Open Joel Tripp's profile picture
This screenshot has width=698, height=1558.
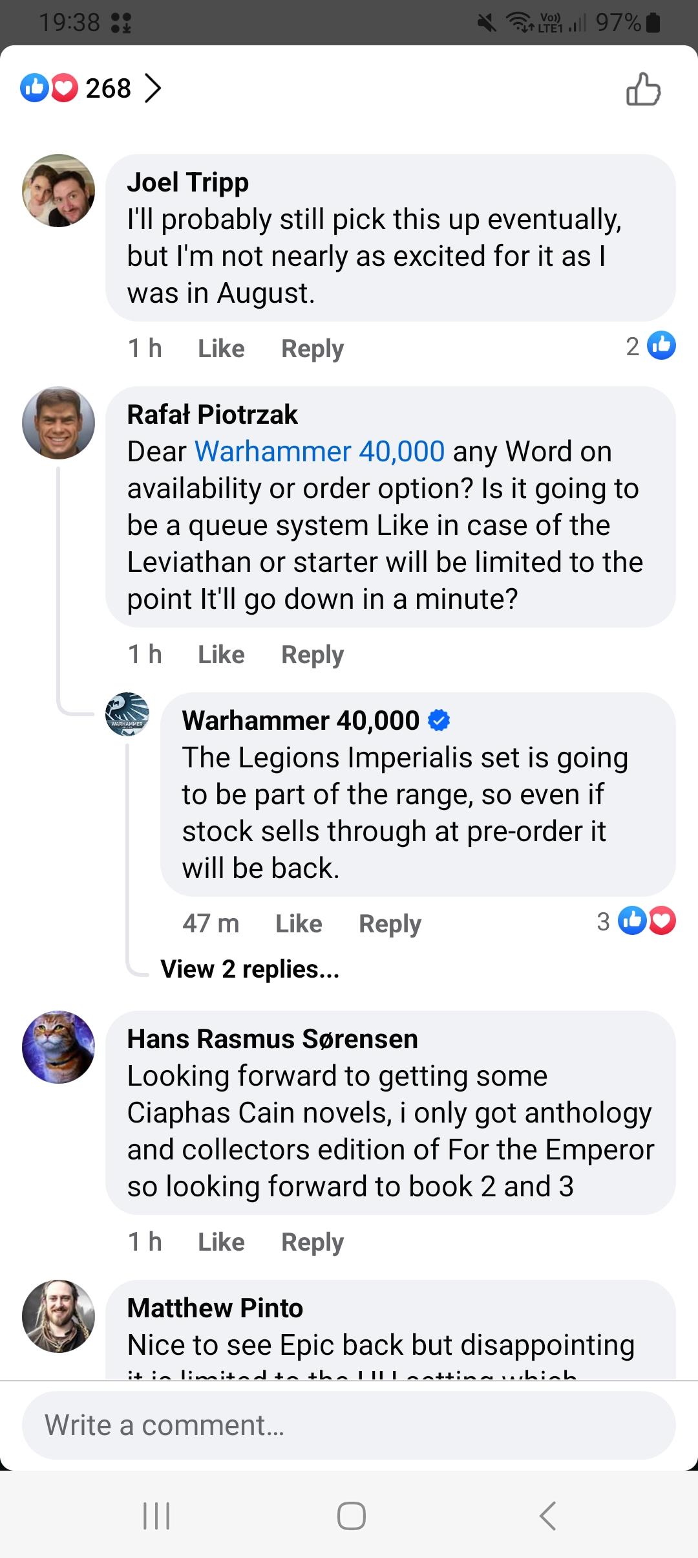pos(58,190)
